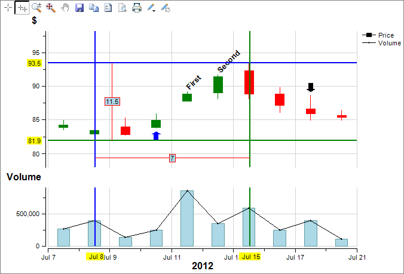404x274 pixels.
Task: Select the single crosshair cursor tool
Action: coord(8,8)
